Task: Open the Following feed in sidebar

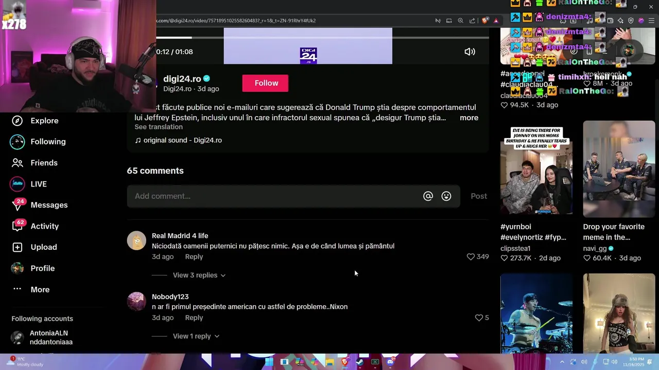Action: coord(39,142)
